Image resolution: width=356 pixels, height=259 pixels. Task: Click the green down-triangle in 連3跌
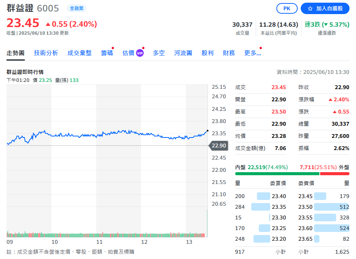click(x=326, y=24)
